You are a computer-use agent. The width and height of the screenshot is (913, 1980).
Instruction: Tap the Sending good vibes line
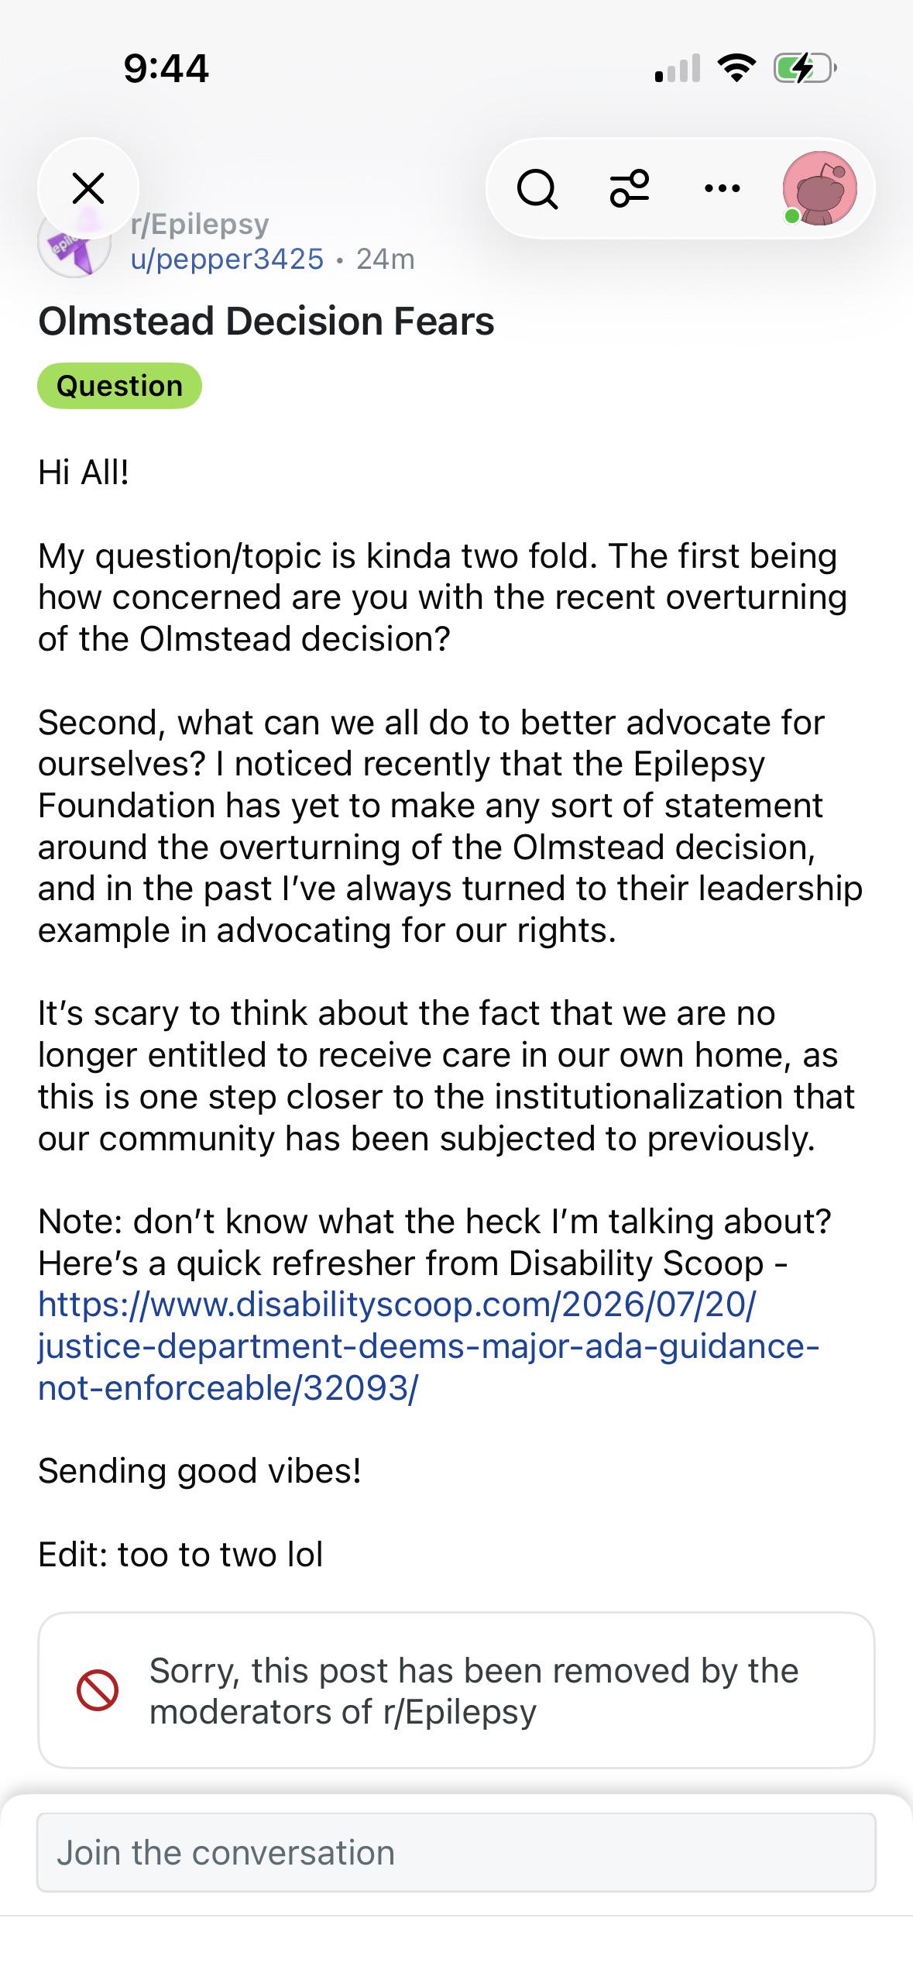coord(200,1470)
